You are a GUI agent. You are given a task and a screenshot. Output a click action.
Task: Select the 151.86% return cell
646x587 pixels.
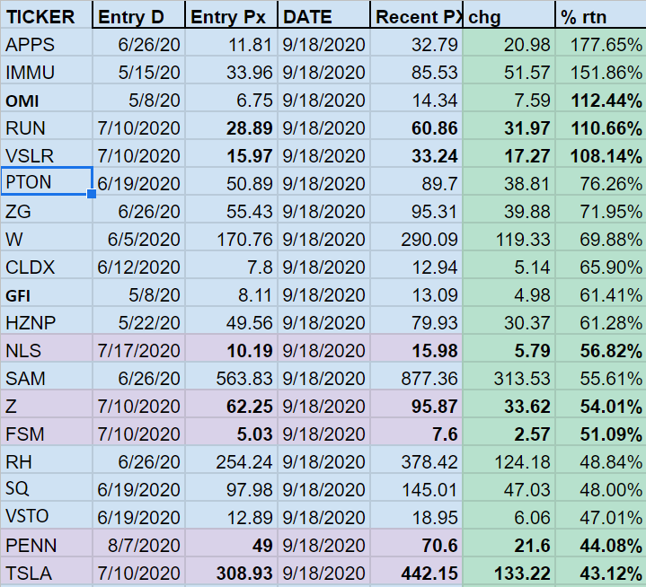pyautogui.click(x=601, y=71)
